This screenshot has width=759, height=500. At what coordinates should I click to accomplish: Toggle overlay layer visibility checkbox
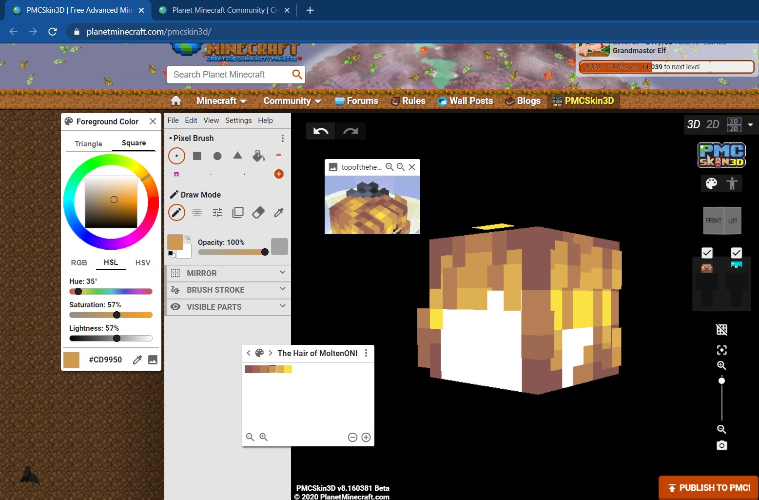pos(737,253)
